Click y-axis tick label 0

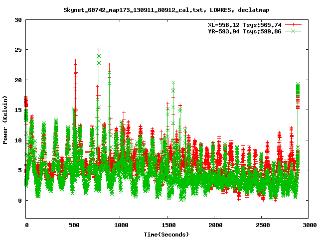(x=20, y=201)
